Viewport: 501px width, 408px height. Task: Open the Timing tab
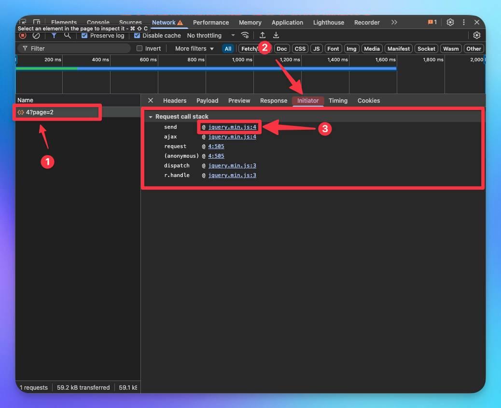338,101
